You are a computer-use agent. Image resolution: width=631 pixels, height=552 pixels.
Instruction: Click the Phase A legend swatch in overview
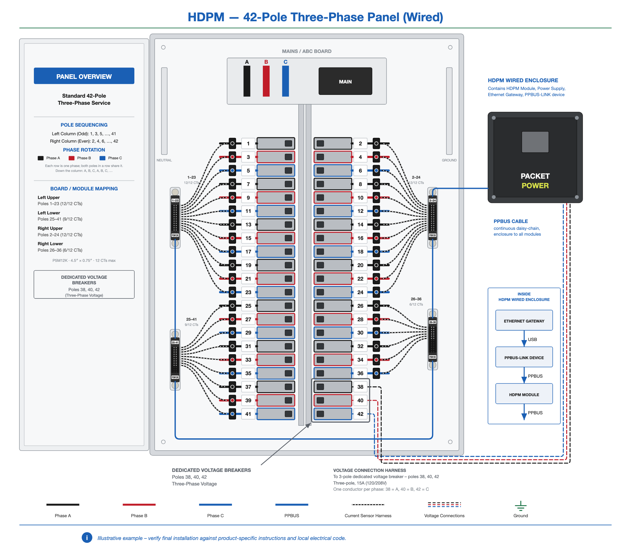41,158
